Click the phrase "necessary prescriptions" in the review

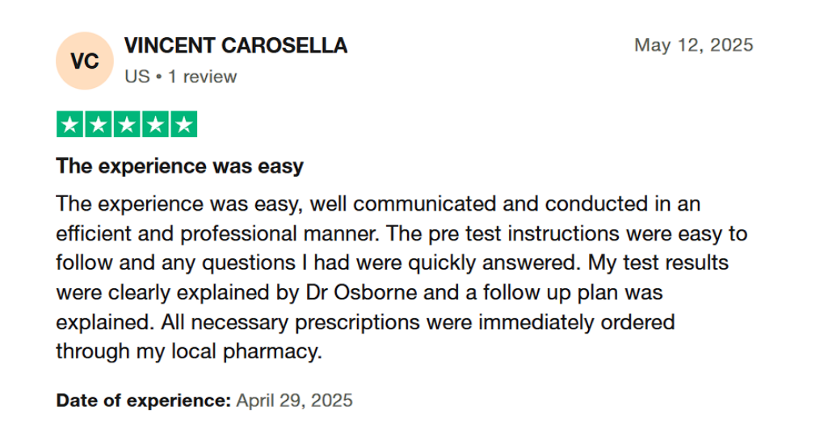coord(305,322)
